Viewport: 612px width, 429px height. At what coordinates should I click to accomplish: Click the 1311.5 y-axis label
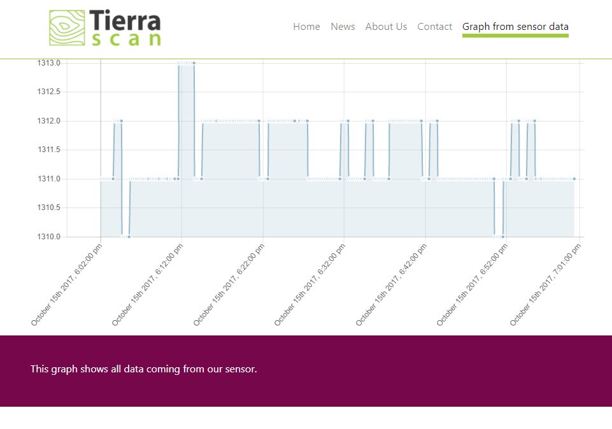(x=49, y=150)
